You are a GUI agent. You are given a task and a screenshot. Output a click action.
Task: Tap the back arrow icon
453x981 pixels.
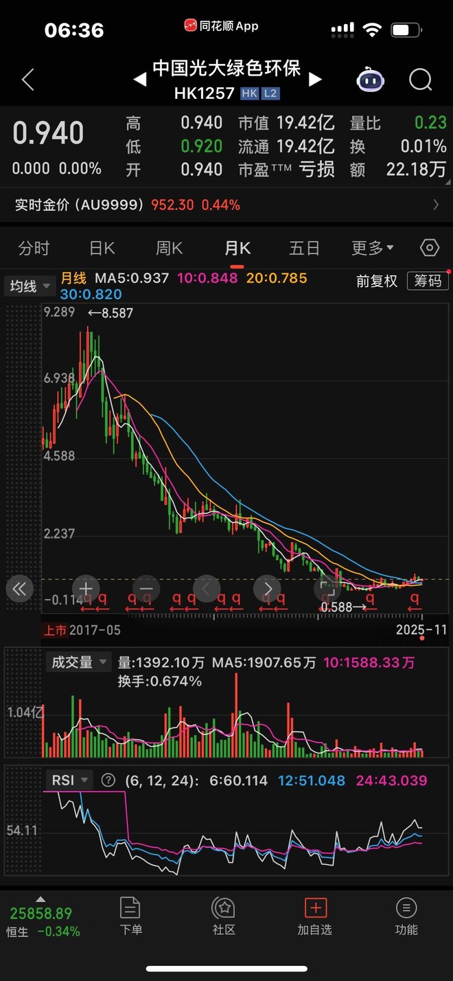coord(27,80)
